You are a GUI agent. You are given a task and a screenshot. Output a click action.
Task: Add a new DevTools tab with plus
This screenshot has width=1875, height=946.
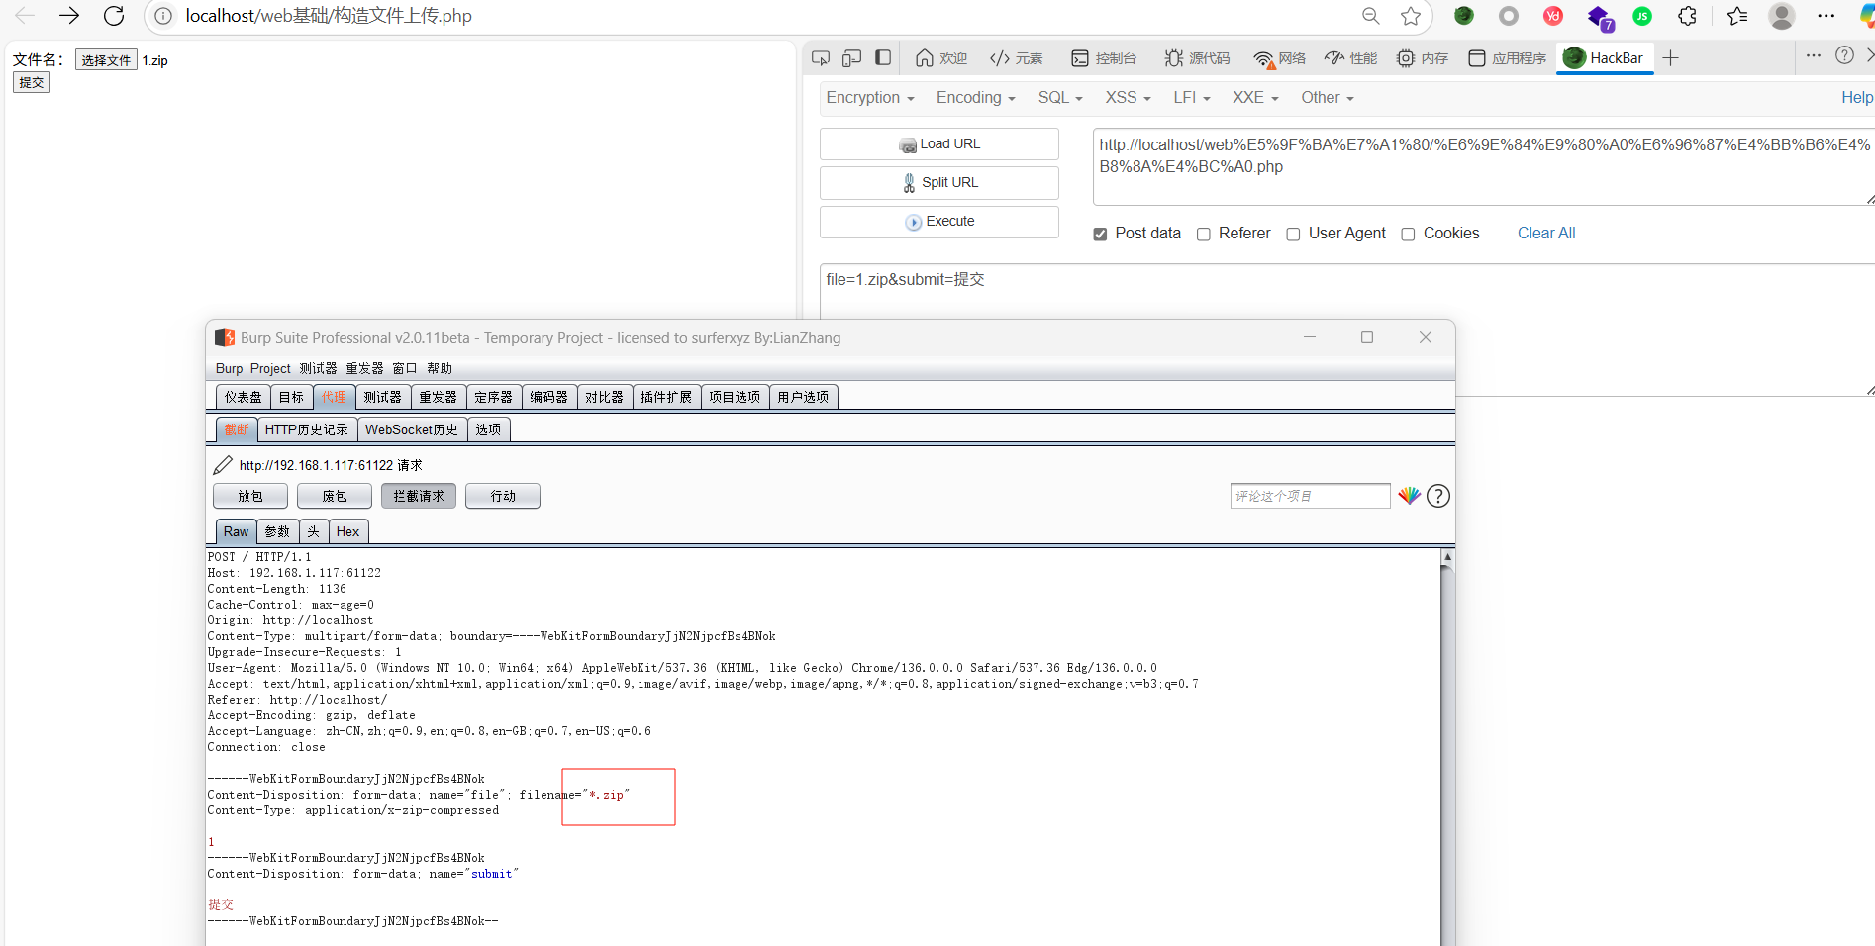pyautogui.click(x=1671, y=58)
